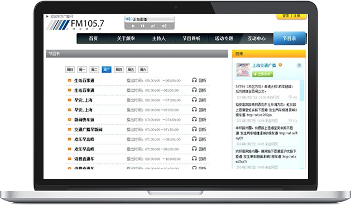
Task: Go back via the 返回东方广播网 link
Action: click(x=61, y=16)
